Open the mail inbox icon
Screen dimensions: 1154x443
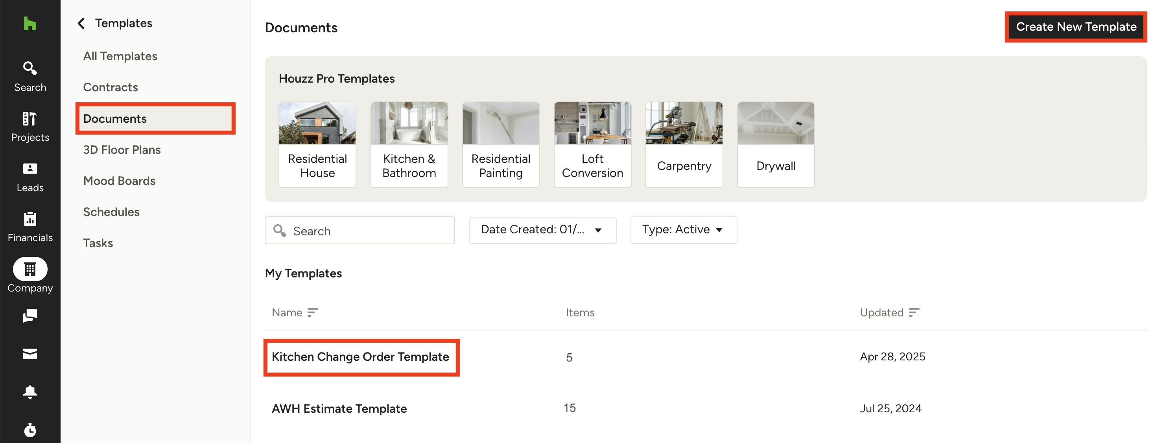(x=30, y=354)
